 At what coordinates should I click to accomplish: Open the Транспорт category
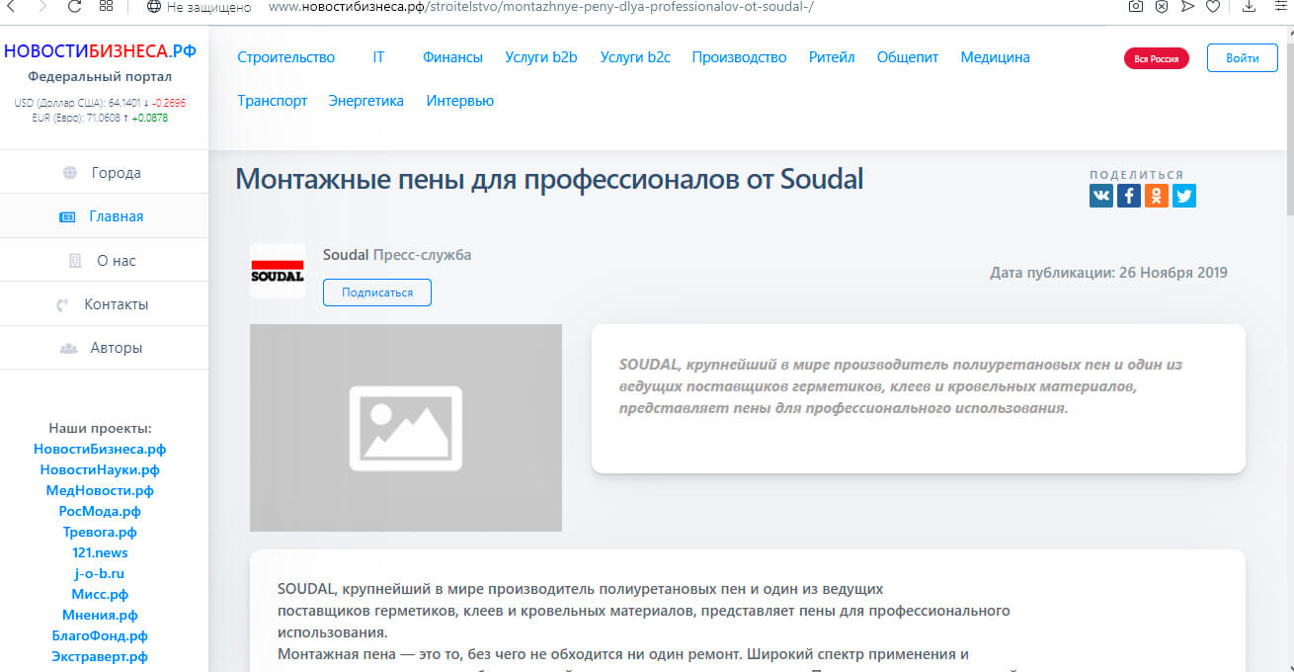pos(273,101)
